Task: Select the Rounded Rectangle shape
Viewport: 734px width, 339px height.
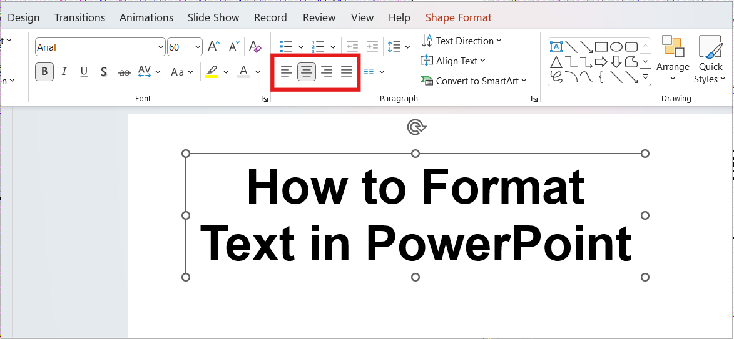Action: [x=631, y=47]
